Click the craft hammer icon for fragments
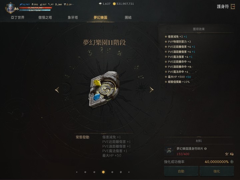This screenshot has width=240, height=180. point(227,154)
